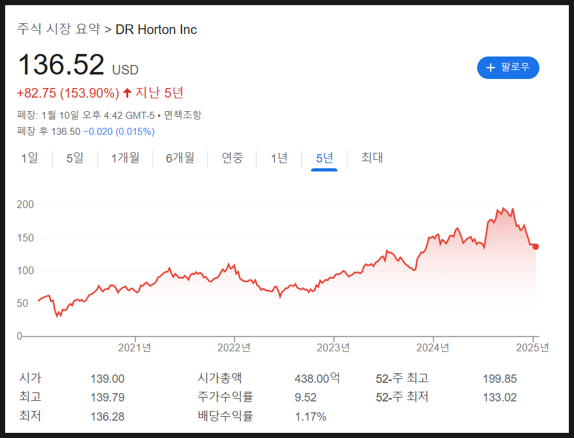Click the 150 y-axis label

25,238
